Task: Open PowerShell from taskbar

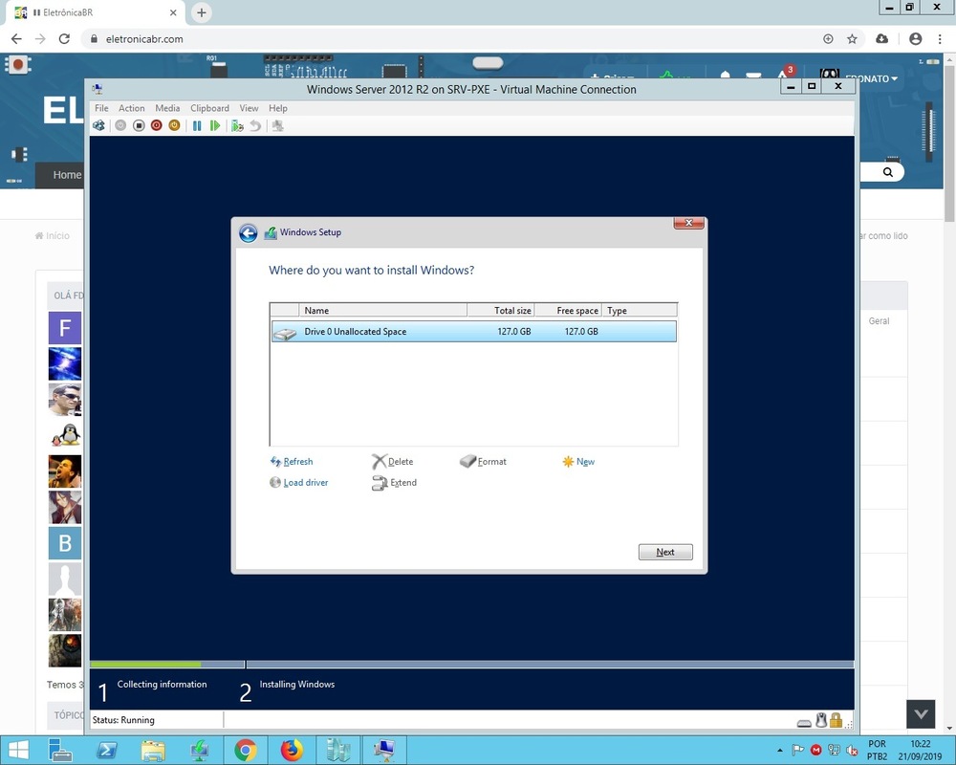Action: click(x=107, y=751)
